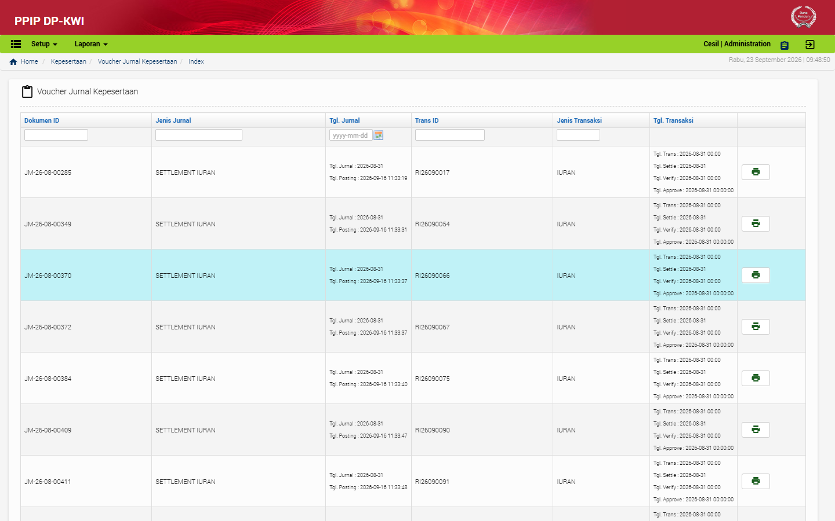Print voucher JM-26-08-00411
The image size is (835, 521).
click(x=756, y=481)
